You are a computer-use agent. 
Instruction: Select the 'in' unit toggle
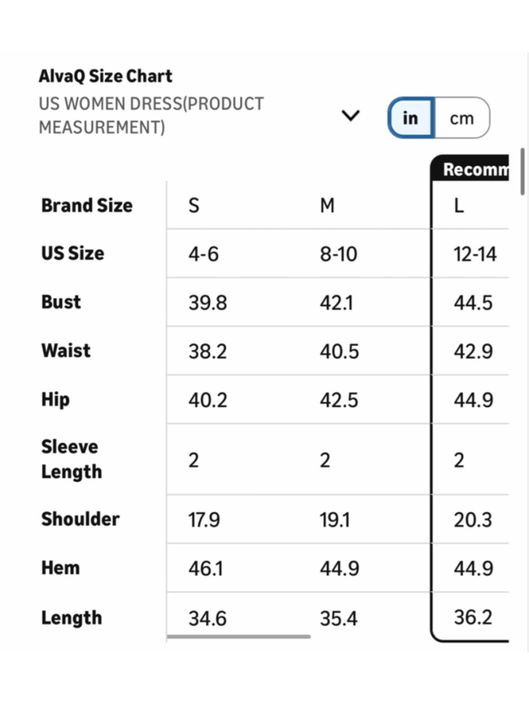[x=411, y=118]
